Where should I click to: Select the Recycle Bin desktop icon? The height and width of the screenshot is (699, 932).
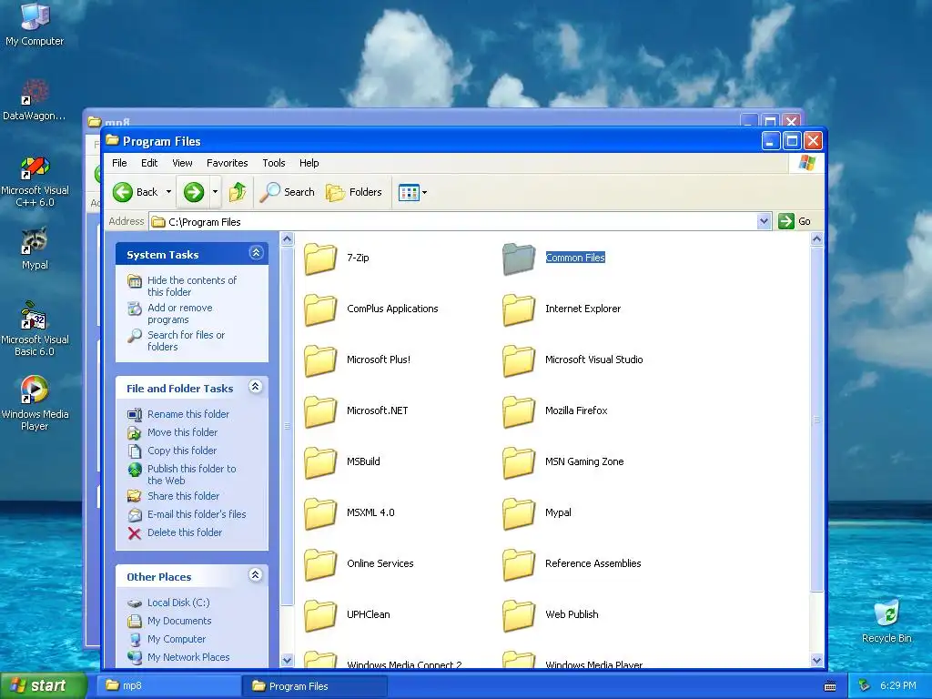886,621
